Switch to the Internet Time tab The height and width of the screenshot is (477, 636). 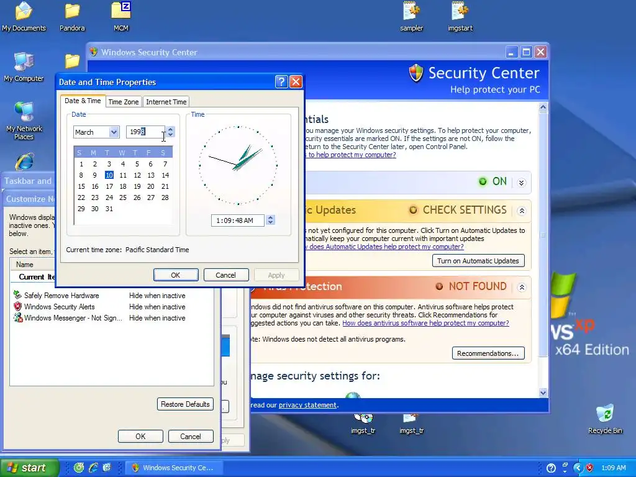click(166, 102)
